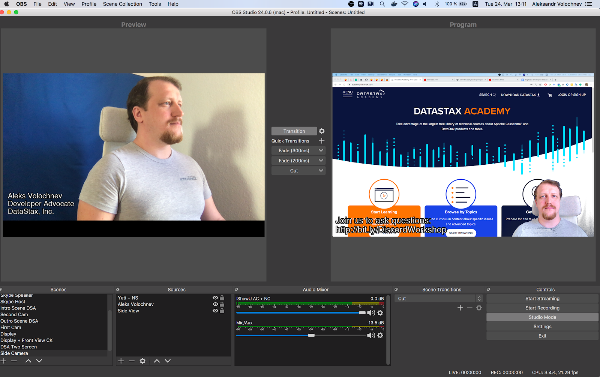This screenshot has height=377, width=600.
Task: Open the Scene Collection menu
Action: tap(122, 4)
